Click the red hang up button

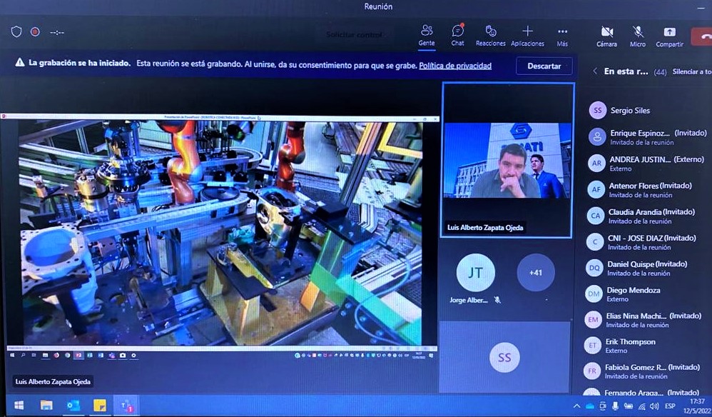pos(703,34)
